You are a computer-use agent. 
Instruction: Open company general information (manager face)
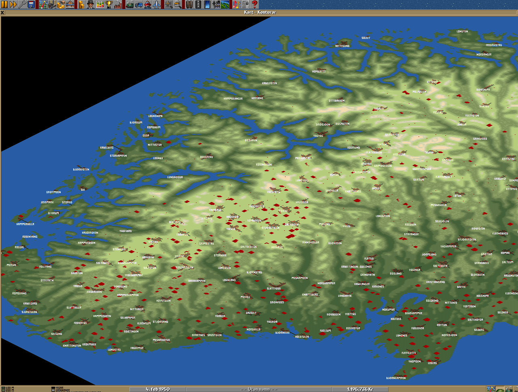(x=90, y=4)
